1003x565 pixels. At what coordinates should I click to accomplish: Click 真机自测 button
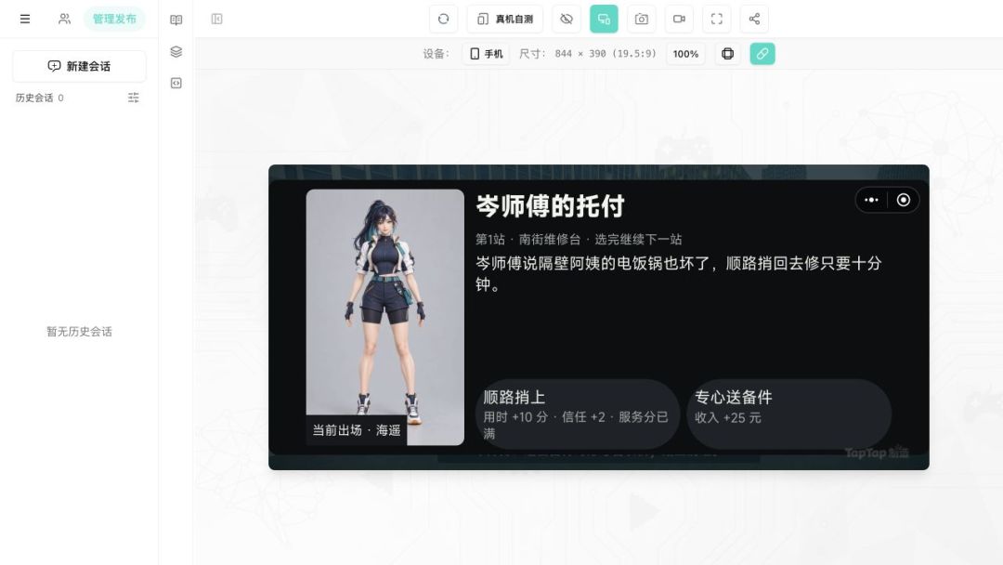click(x=504, y=20)
